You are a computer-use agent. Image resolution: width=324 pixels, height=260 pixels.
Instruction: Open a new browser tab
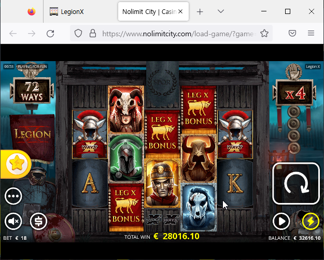pos(200,11)
